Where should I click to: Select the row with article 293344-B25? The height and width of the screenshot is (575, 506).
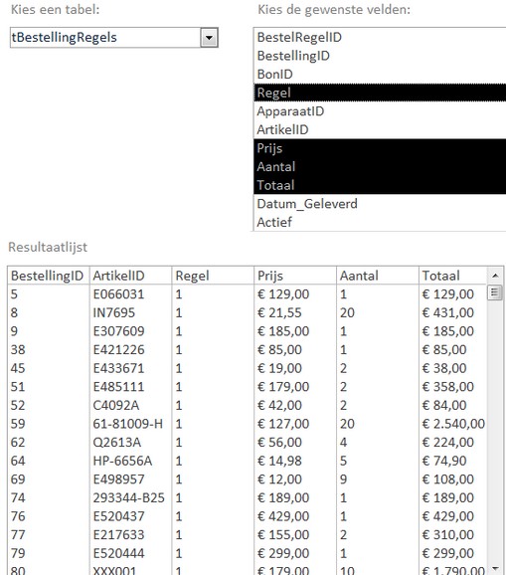point(248,497)
